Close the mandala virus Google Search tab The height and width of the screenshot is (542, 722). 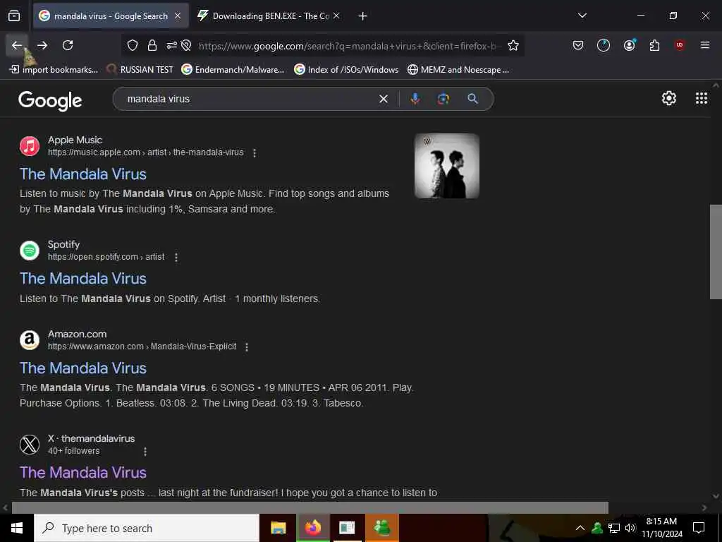(x=178, y=16)
